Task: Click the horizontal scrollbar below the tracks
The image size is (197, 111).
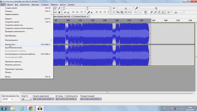Action: pos(107,92)
